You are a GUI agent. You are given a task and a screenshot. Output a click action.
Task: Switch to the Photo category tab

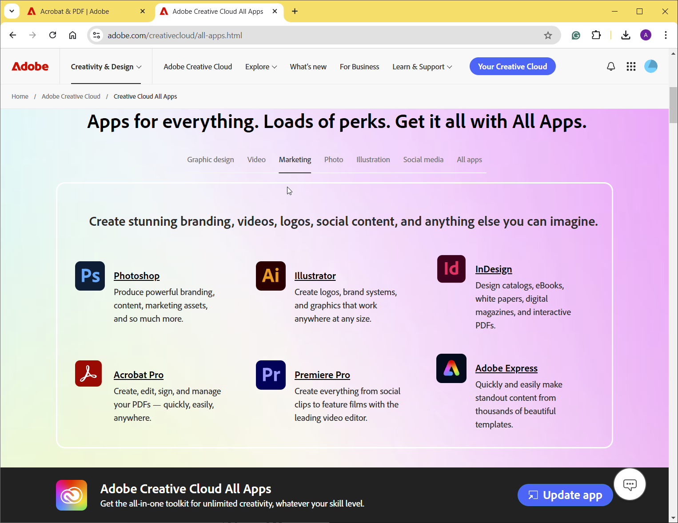(334, 160)
